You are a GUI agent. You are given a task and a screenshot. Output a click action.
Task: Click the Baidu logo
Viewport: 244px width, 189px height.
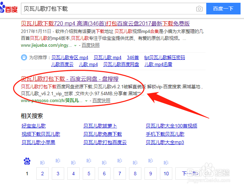(x=9, y=8)
